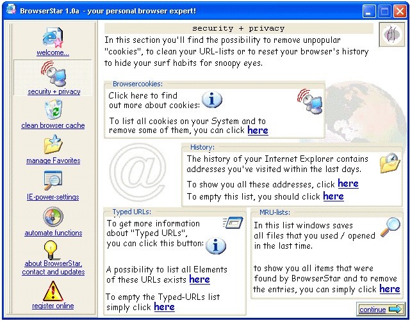This screenshot has height=321, width=410.
Task: Select the security + privacy sidebar icon
Action: (54, 74)
